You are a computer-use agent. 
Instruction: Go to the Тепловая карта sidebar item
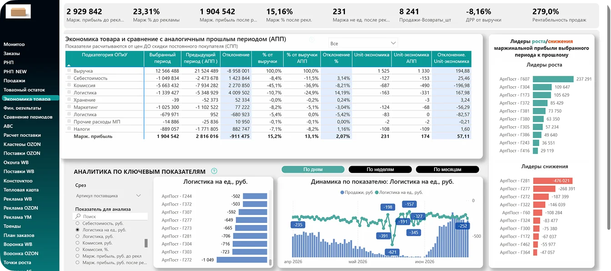tap(21, 190)
